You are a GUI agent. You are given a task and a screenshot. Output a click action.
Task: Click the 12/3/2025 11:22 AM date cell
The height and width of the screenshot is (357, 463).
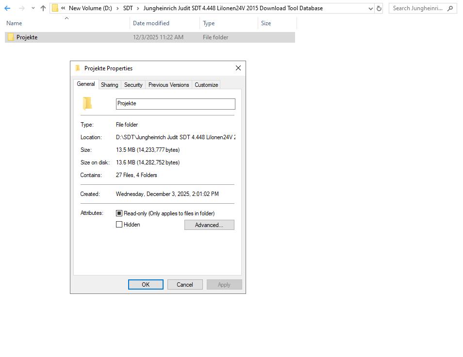(x=158, y=37)
